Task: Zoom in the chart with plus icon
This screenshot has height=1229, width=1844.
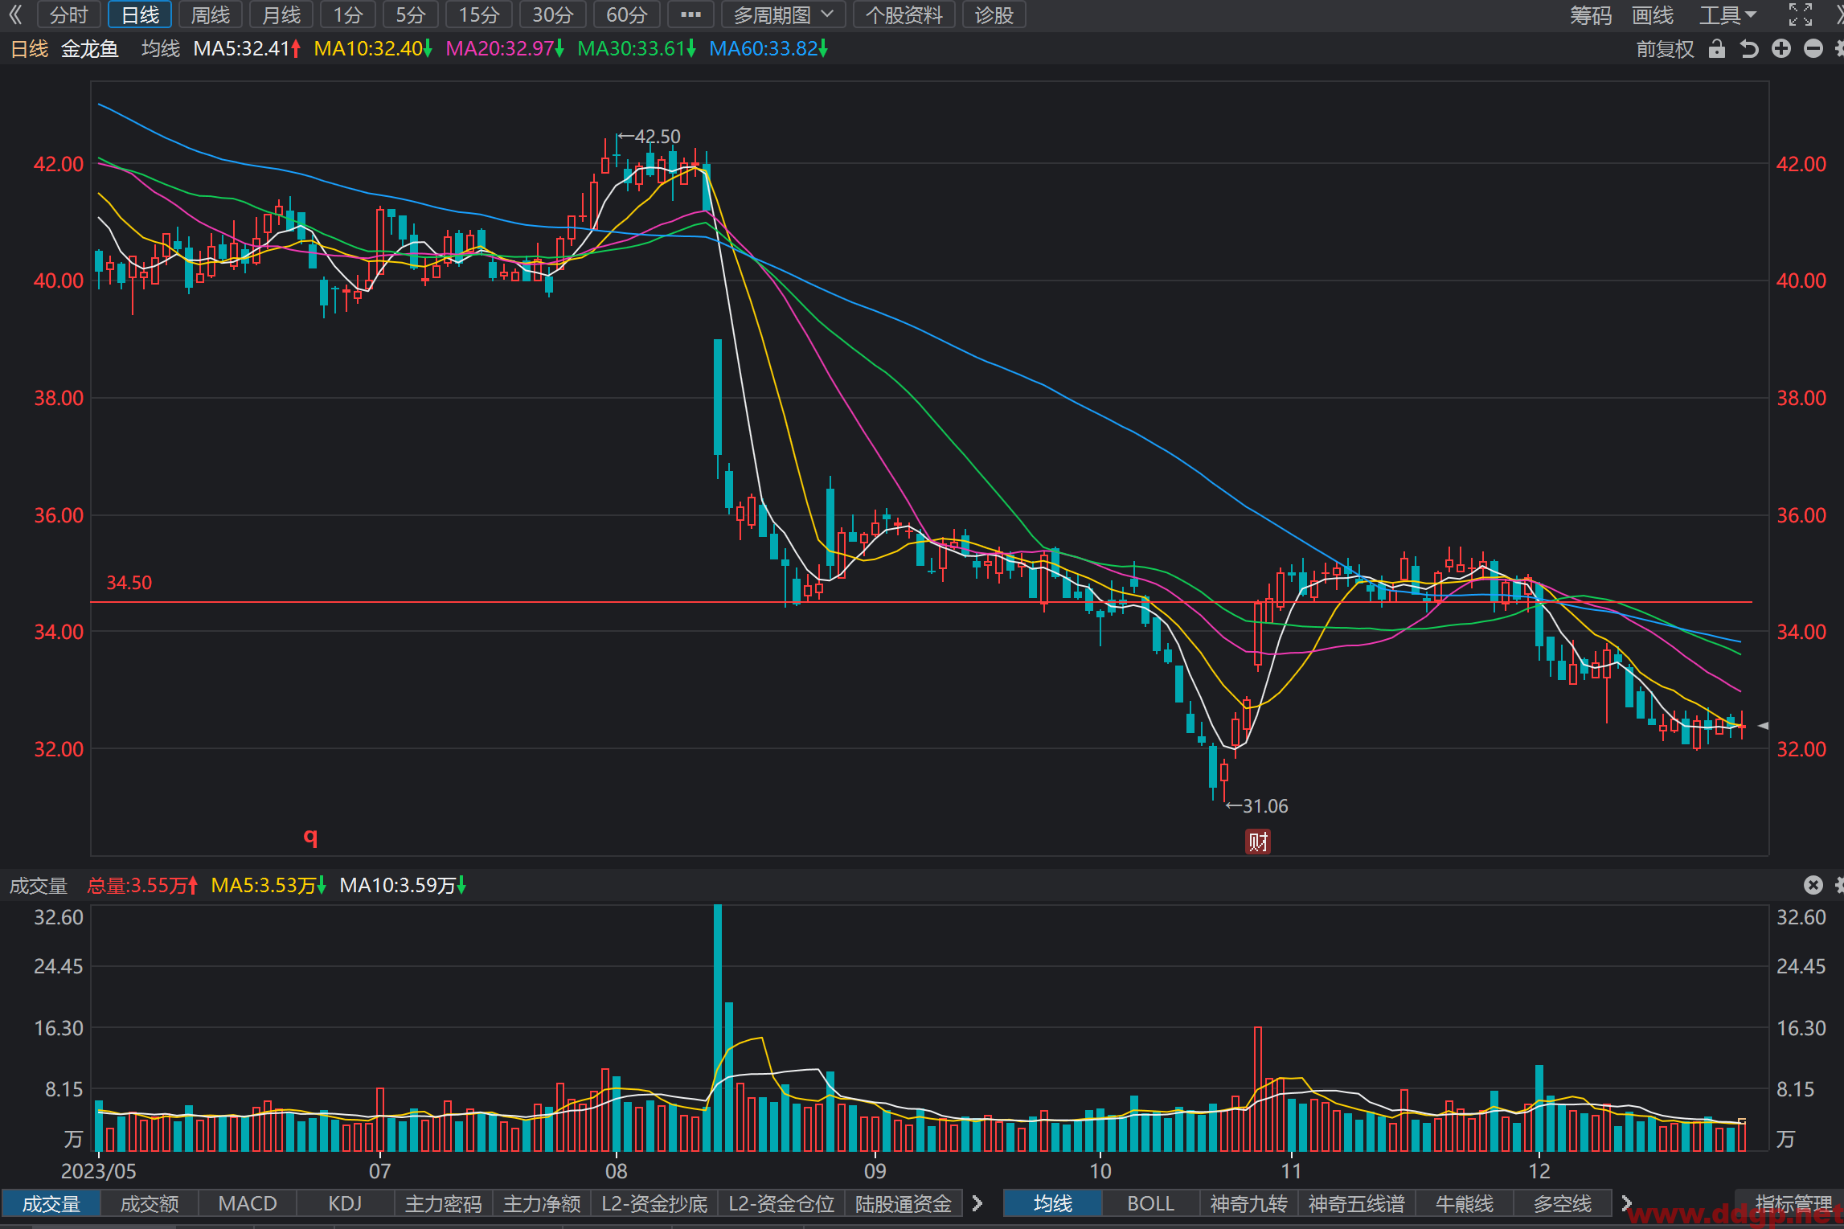Action: click(1780, 49)
